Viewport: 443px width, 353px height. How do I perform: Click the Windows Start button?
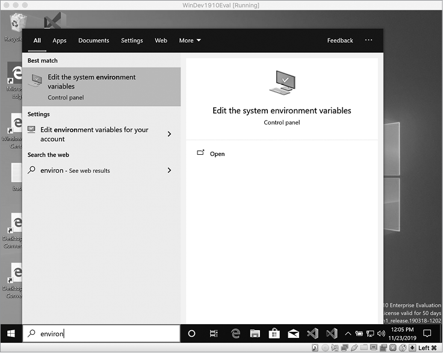coord(11,333)
